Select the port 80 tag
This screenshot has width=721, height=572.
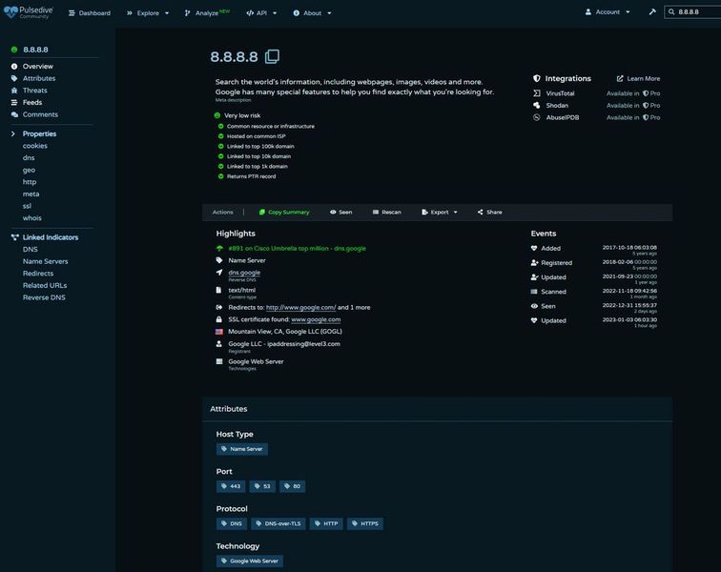point(292,486)
